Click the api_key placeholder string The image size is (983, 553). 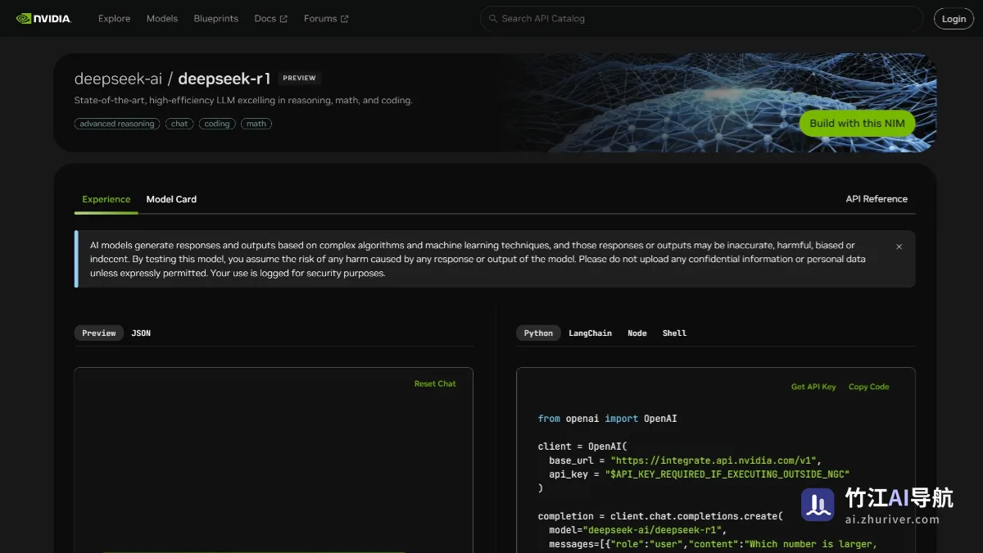[727, 474]
